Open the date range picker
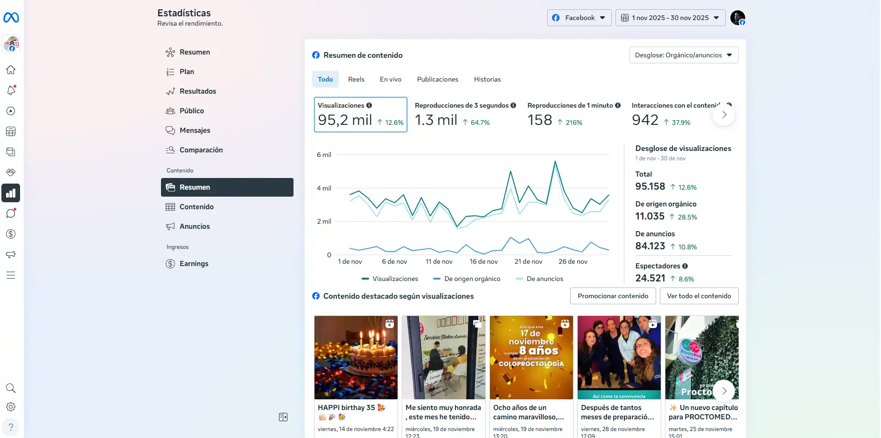881x438 pixels. click(x=670, y=18)
